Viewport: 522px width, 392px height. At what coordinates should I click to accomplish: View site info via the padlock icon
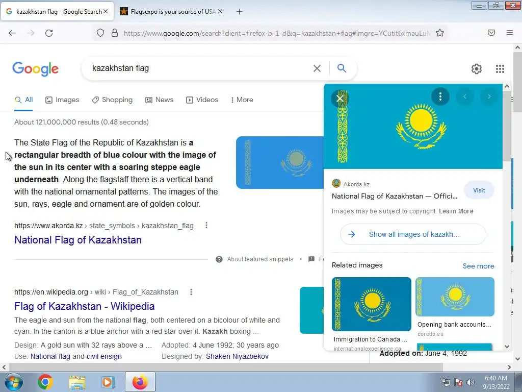click(115, 33)
